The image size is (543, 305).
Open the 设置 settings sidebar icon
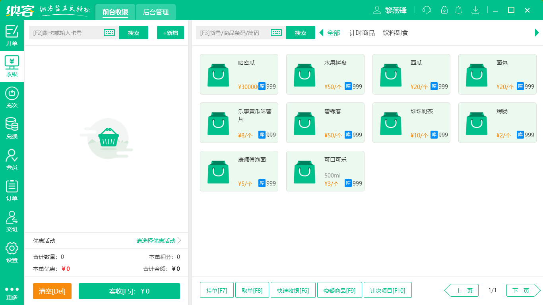pos(12,250)
